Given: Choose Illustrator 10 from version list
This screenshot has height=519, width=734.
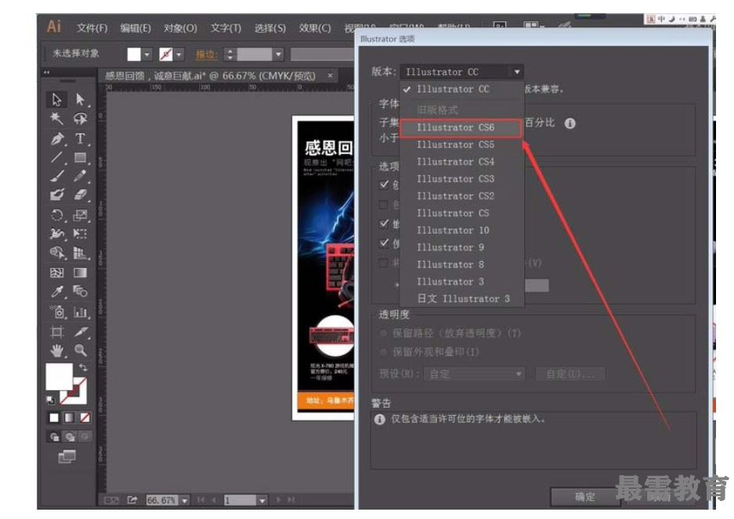Looking at the screenshot, I should pyautogui.click(x=461, y=231).
